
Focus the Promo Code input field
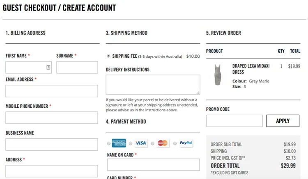tap(234, 121)
